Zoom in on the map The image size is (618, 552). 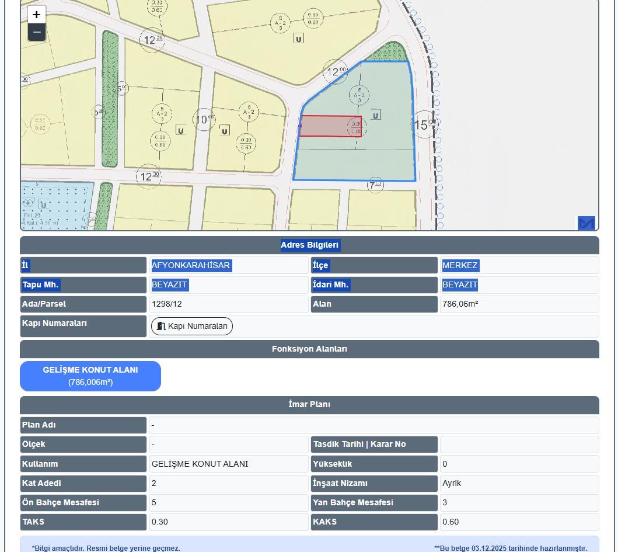(36, 15)
